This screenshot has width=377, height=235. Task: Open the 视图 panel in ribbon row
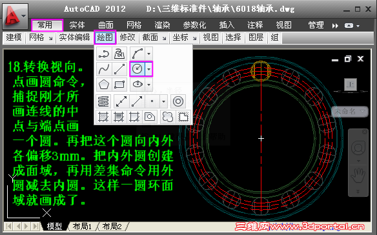[x=210, y=37]
